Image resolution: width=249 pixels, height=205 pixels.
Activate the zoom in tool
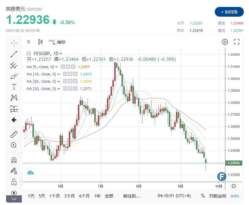pyautogui.click(x=14, y=145)
